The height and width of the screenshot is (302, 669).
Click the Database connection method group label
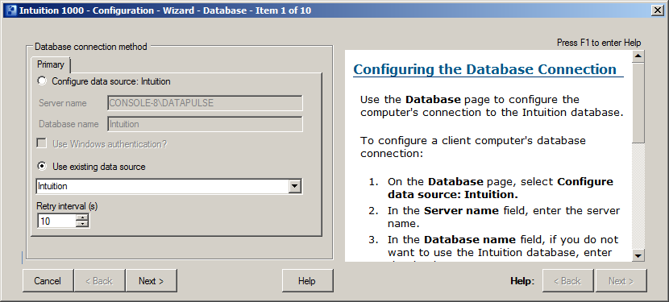pyautogui.click(x=91, y=47)
